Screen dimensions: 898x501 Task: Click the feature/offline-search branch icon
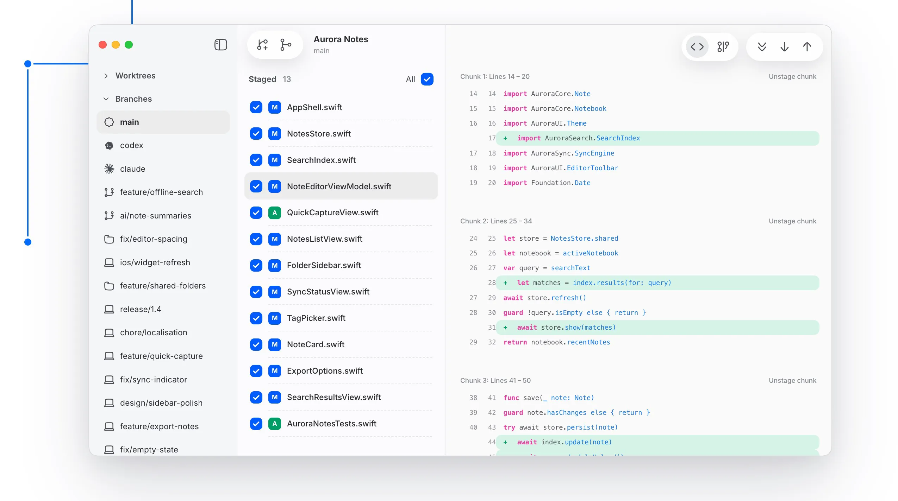(109, 192)
